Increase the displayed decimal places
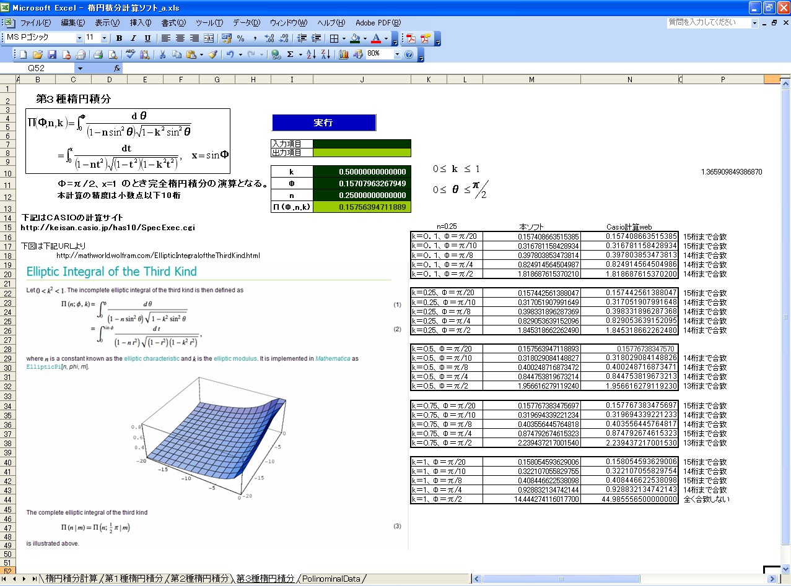 pyautogui.click(x=269, y=38)
